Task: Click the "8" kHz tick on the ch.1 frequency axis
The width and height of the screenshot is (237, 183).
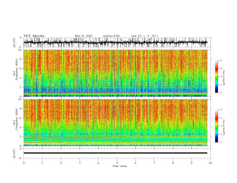Action: coord(21,59)
